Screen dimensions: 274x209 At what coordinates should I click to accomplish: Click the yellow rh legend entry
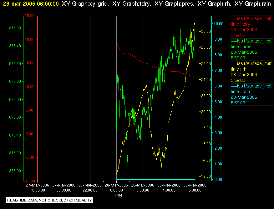[252, 72]
